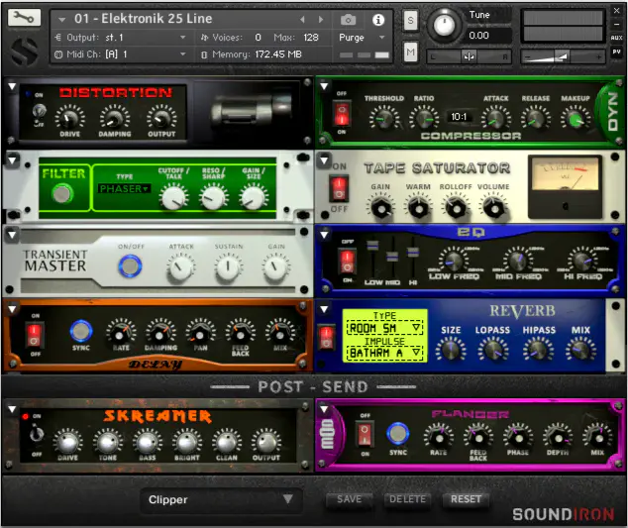The height and width of the screenshot is (528, 628).
Task: Open the instrument info icon
Action: (377, 19)
